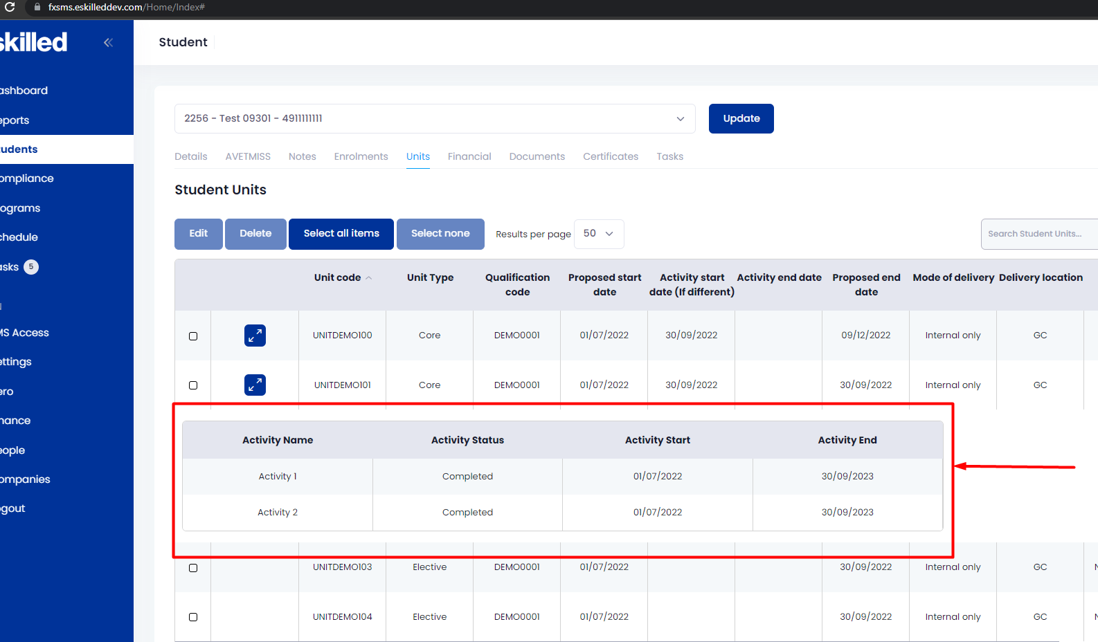1098x642 pixels.
Task: Sort by Unit code arrow
Action: point(369,277)
